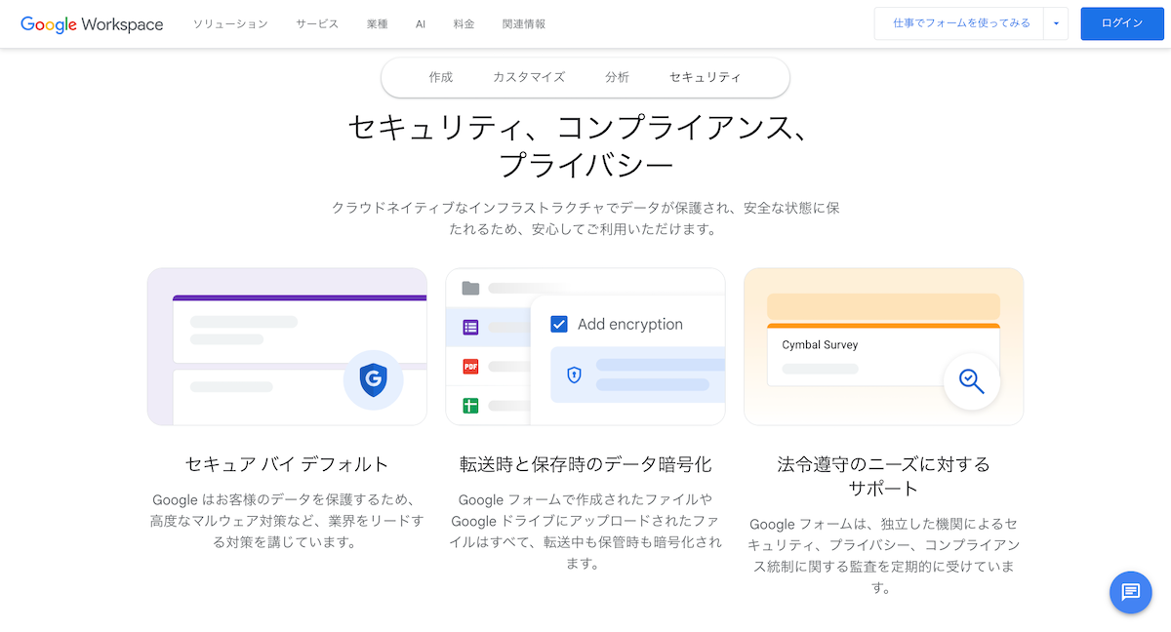Switch to the カスタマイズ tab
Viewport: 1171px width, 632px height.
pyautogui.click(x=529, y=77)
